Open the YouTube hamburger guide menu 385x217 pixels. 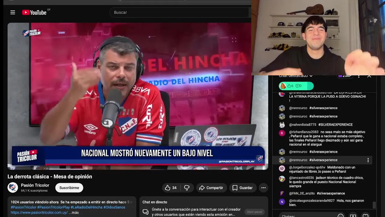coord(13,12)
